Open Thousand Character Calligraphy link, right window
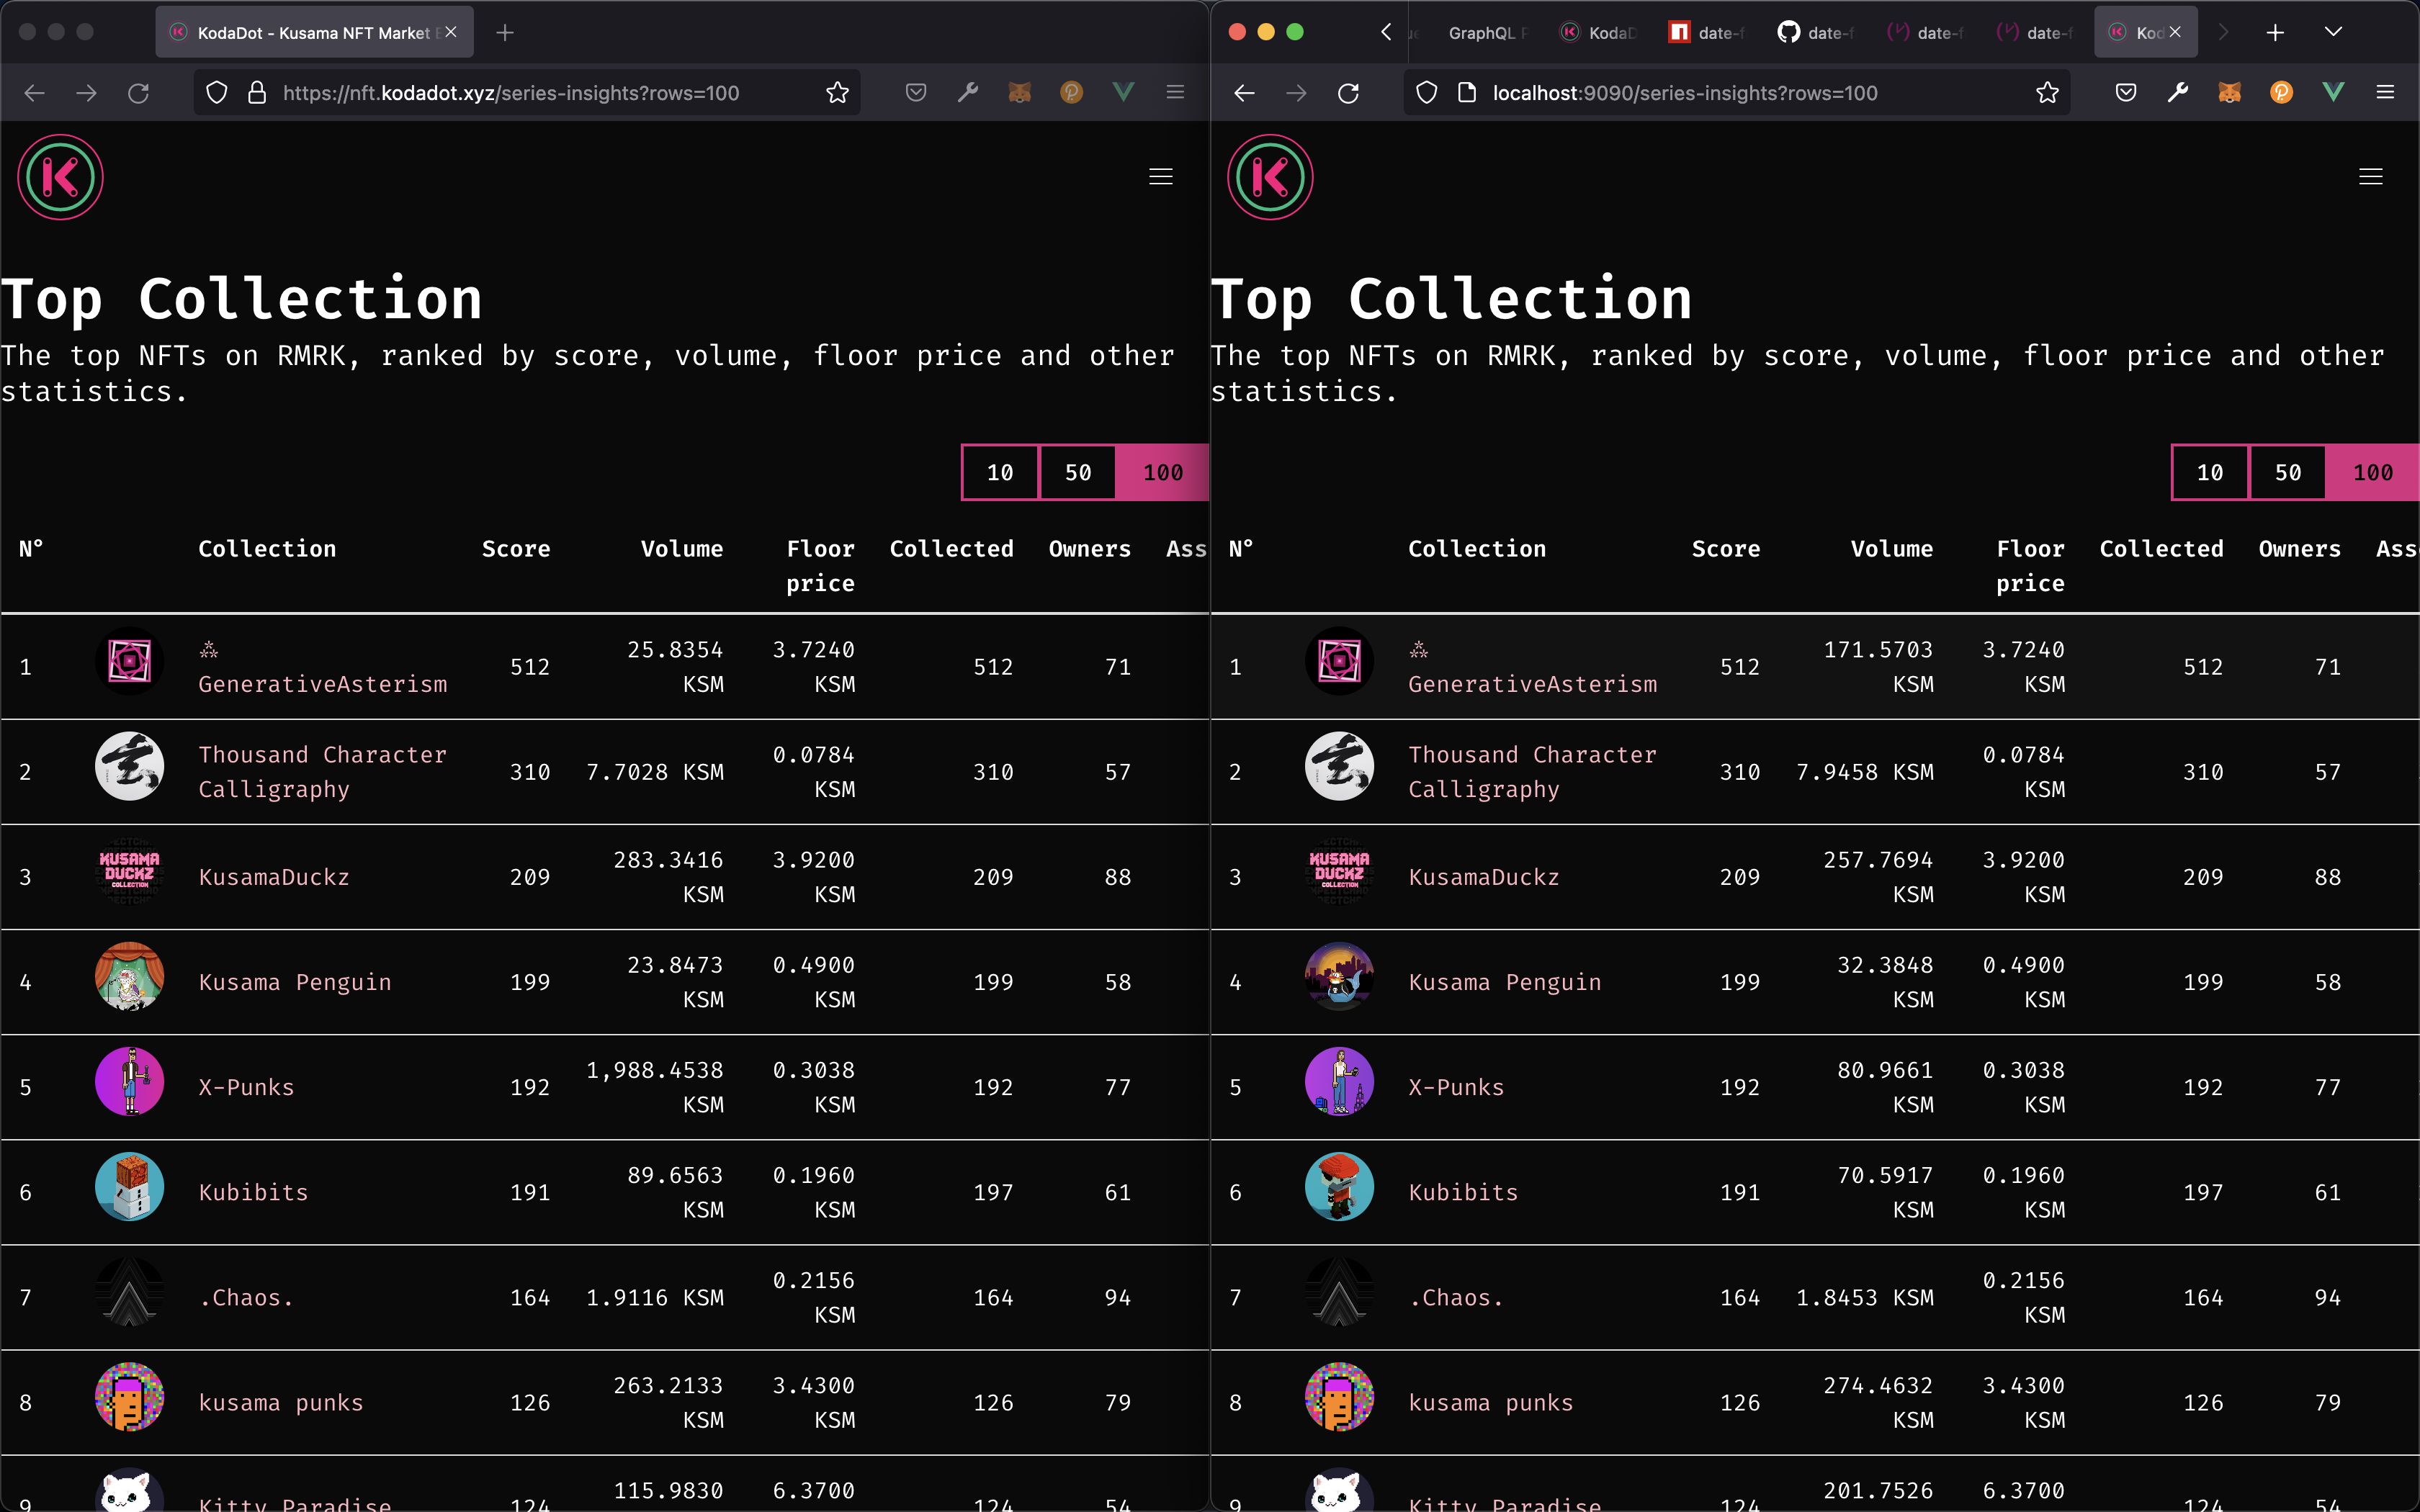The image size is (2420, 1512). [x=1532, y=772]
